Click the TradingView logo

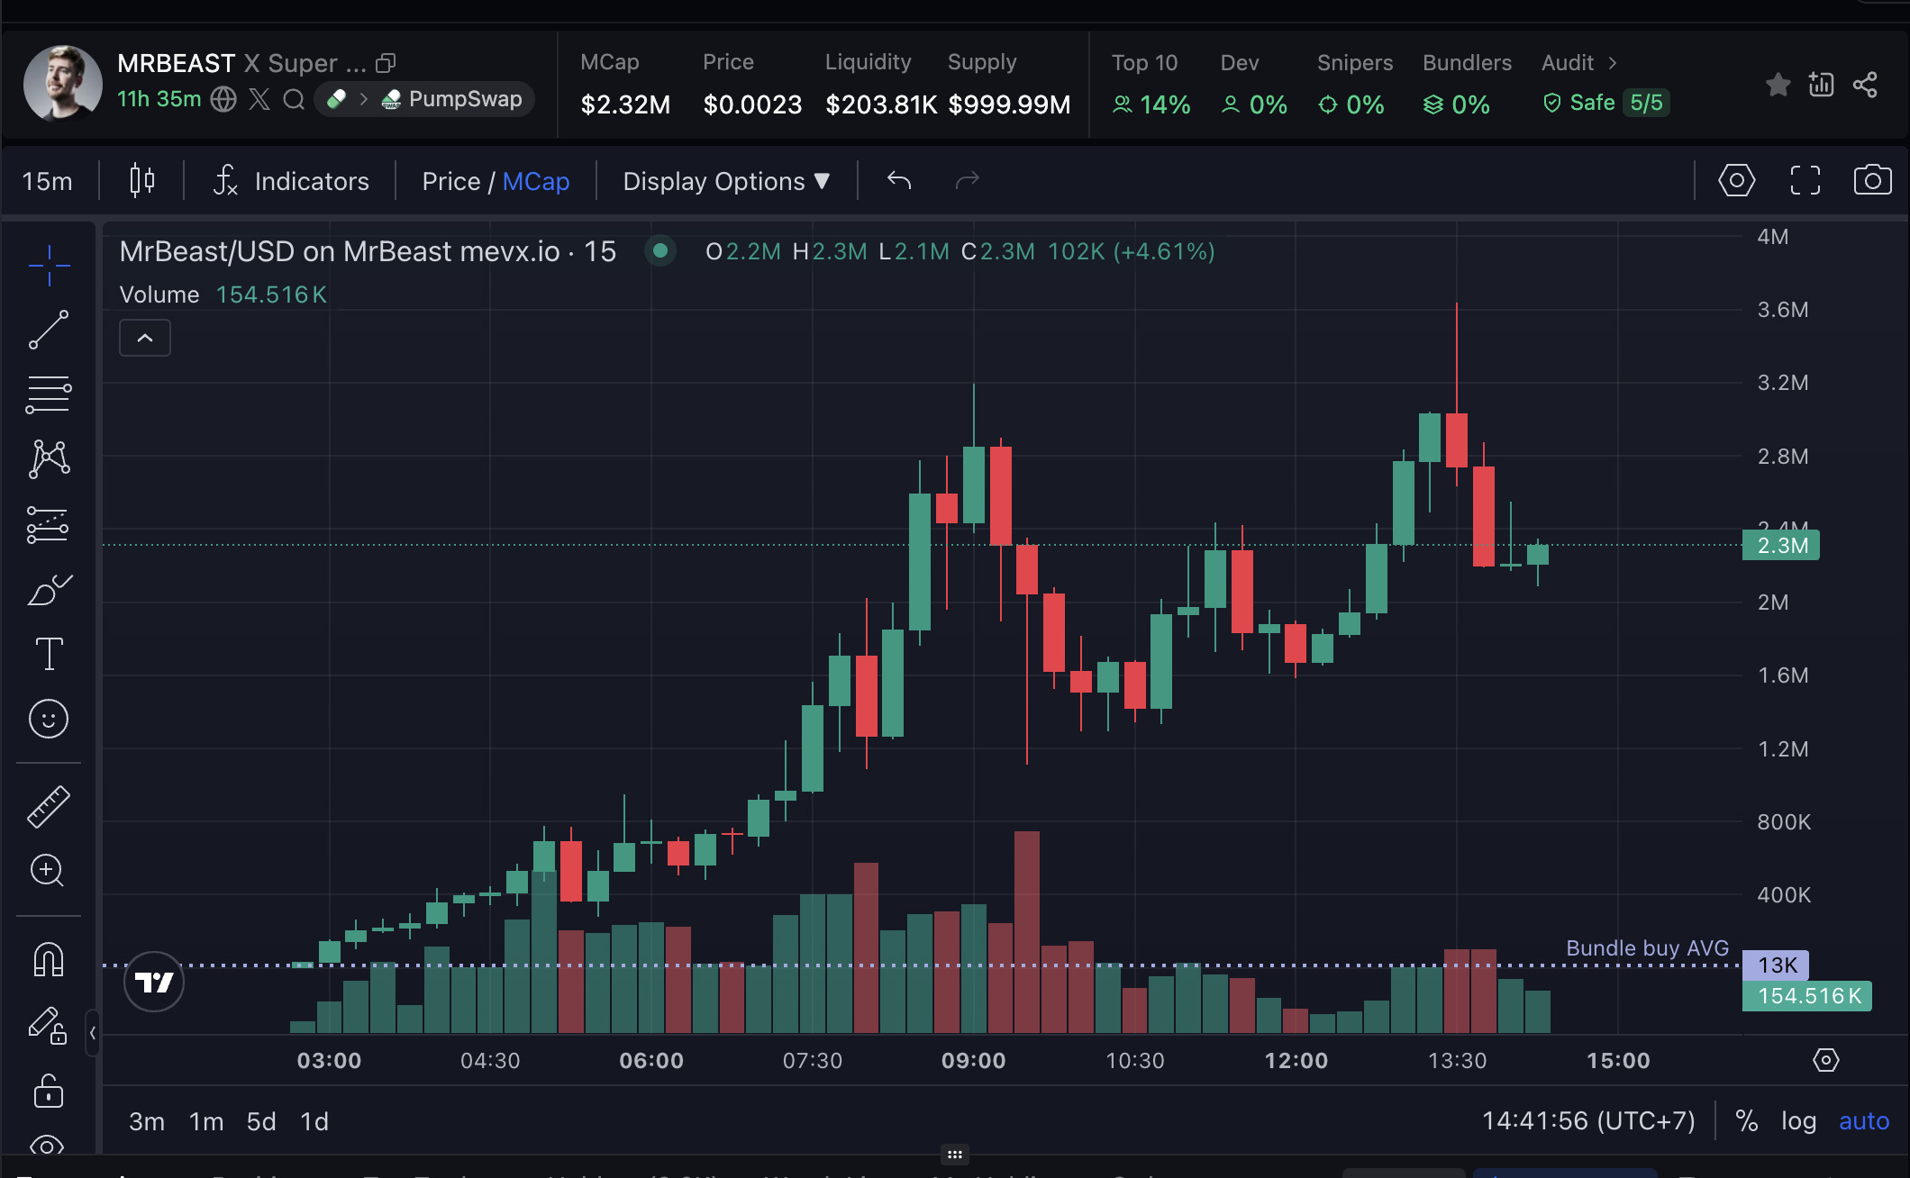[x=154, y=982]
